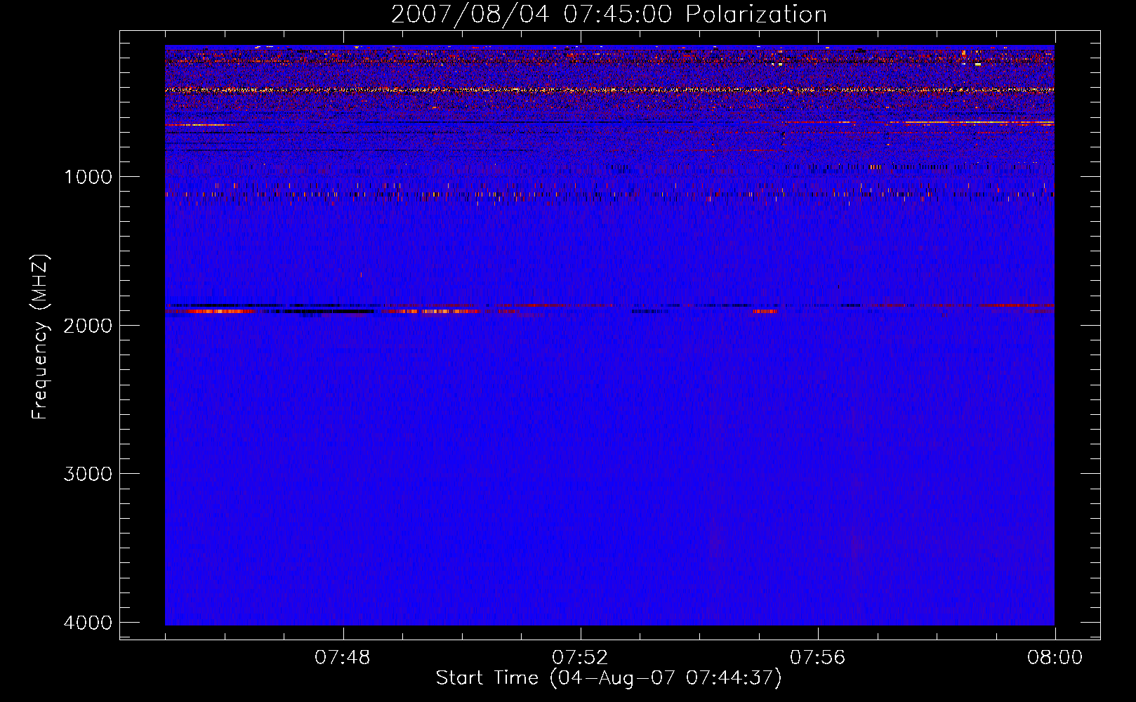The image size is (1136, 702).
Task: Click the "1000" frequency tick label
Action: pyautogui.click(x=88, y=177)
